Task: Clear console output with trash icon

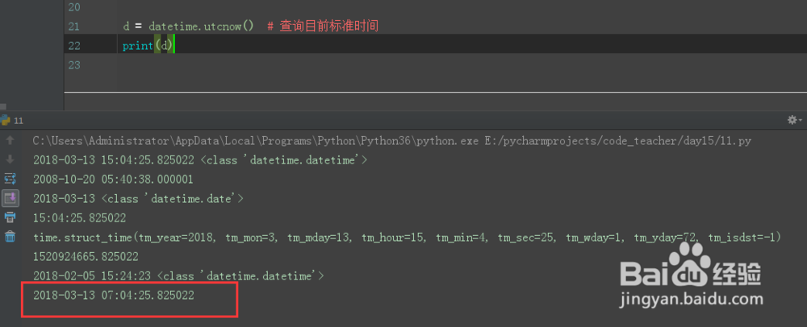Action: (10, 237)
